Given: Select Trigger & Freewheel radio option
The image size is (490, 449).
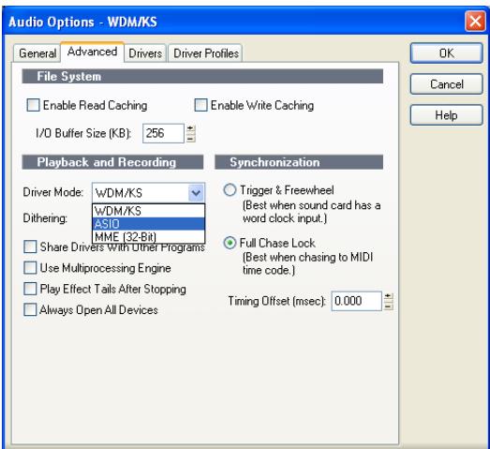Looking at the screenshot, I should (x=230, y=189).
